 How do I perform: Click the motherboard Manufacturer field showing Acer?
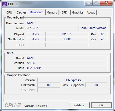point(67,23)
